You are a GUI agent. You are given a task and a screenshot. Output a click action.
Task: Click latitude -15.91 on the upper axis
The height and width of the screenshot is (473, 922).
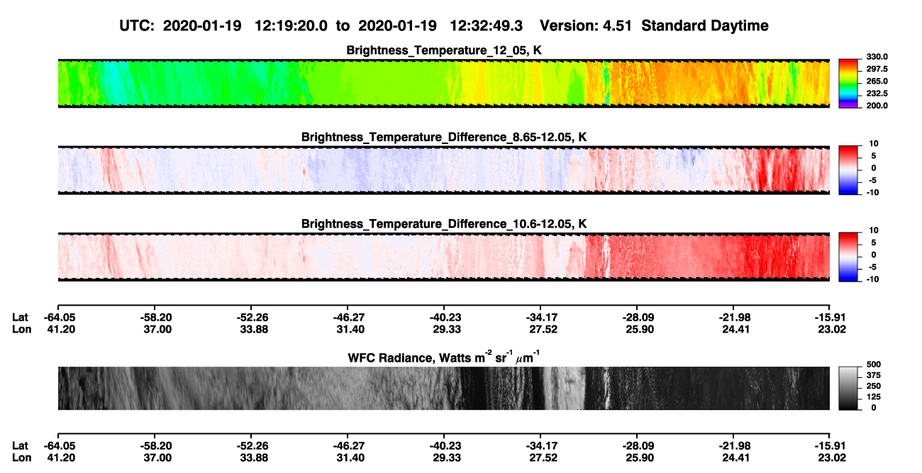830,317
